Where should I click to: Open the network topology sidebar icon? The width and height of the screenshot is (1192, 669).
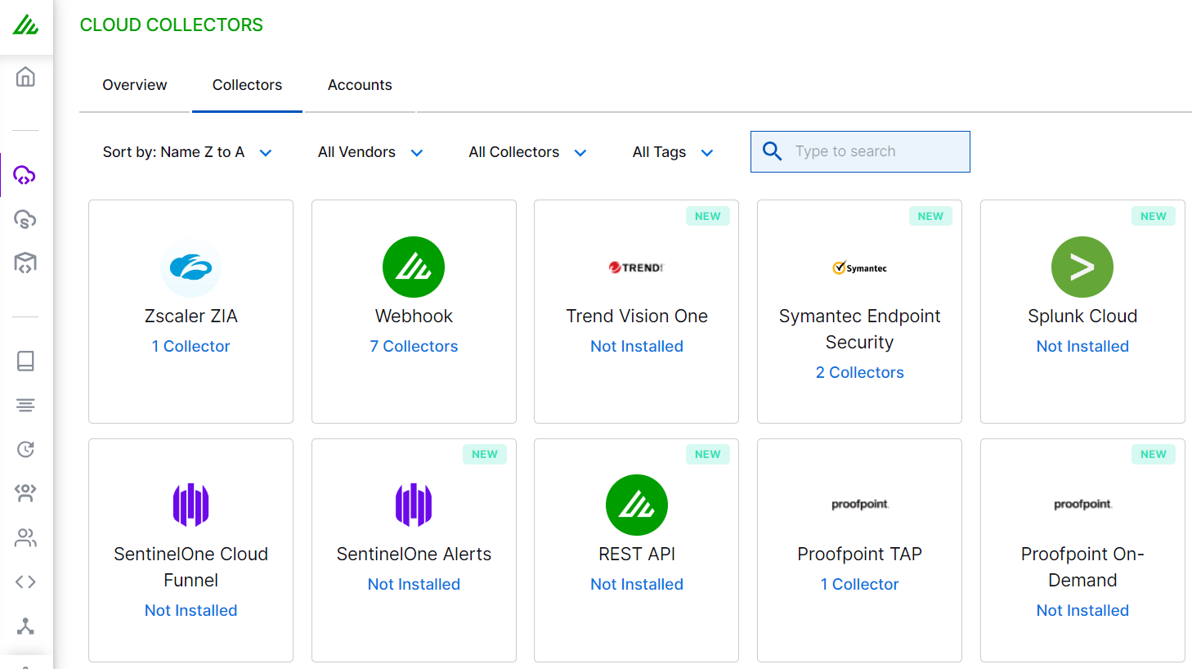pos(25,626)
